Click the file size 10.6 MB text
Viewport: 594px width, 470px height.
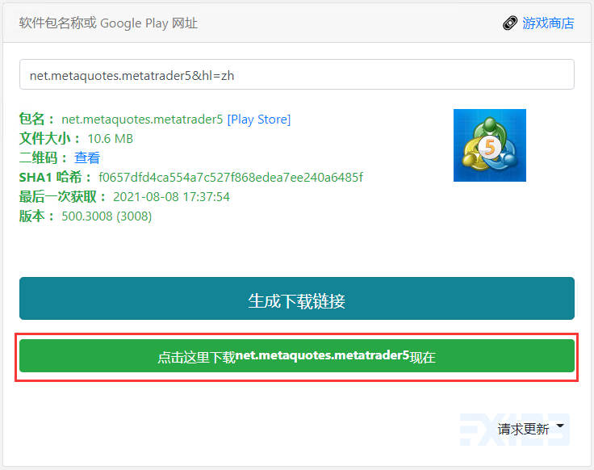tap(111, 139)
